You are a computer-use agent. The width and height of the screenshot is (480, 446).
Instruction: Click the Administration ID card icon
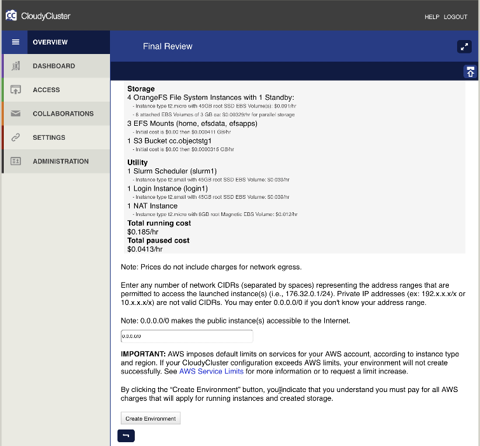(16, 161)
